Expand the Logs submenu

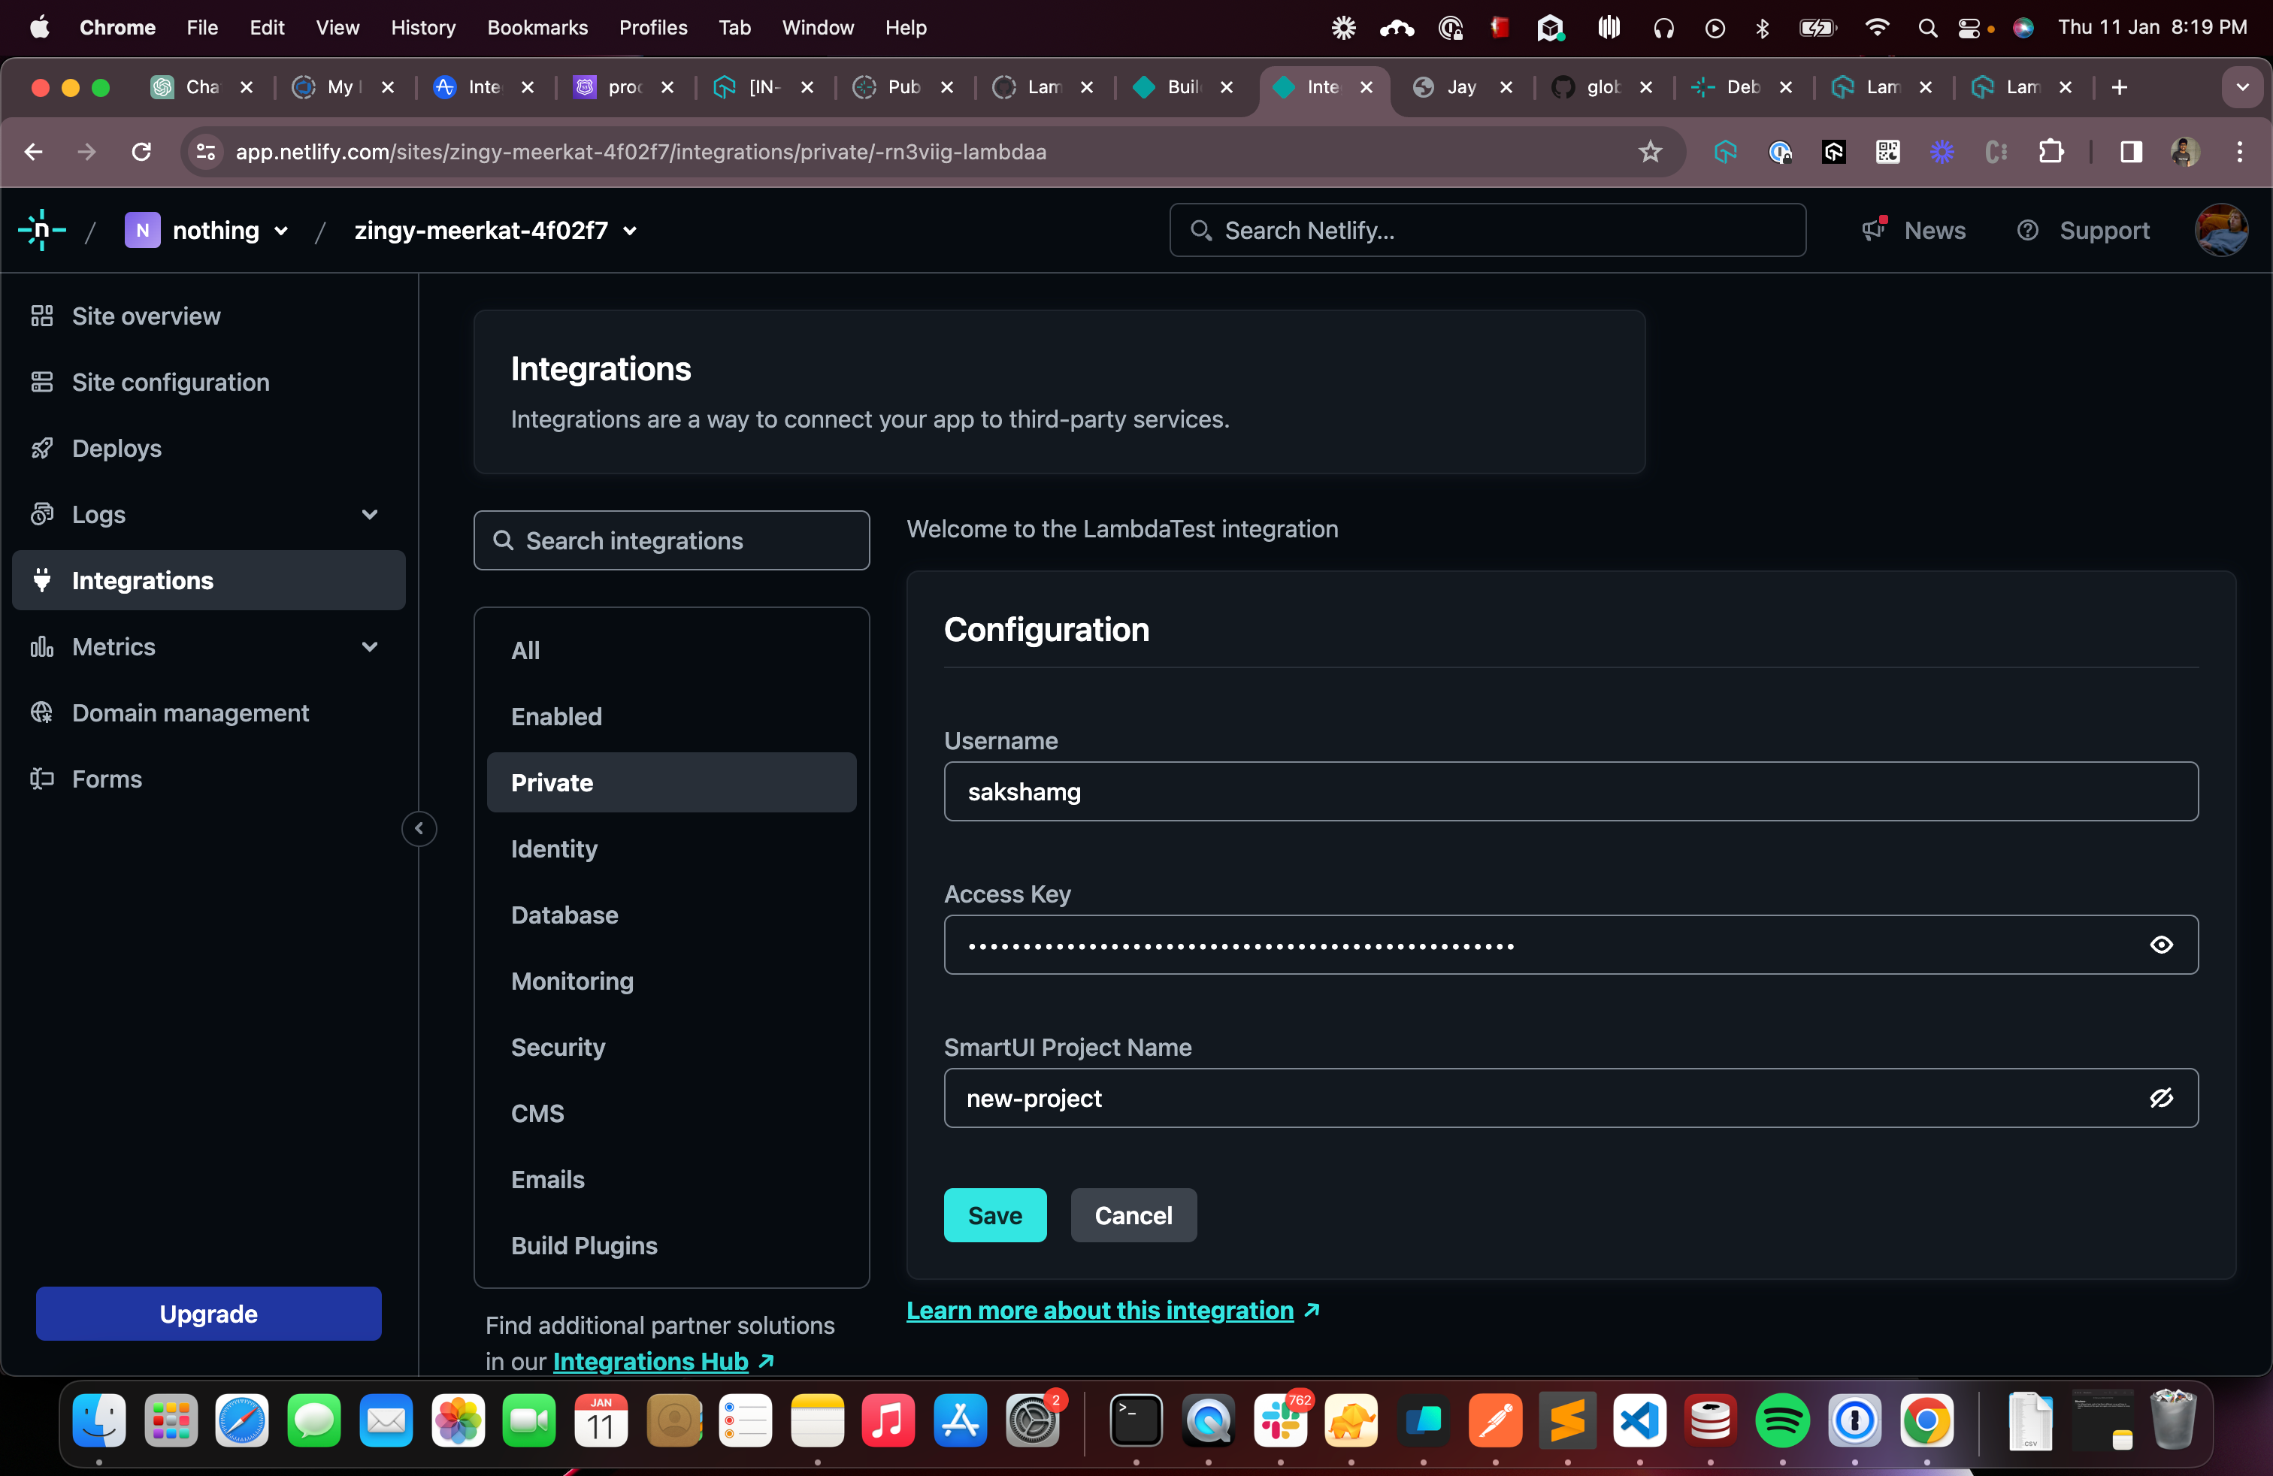(370, 515)
